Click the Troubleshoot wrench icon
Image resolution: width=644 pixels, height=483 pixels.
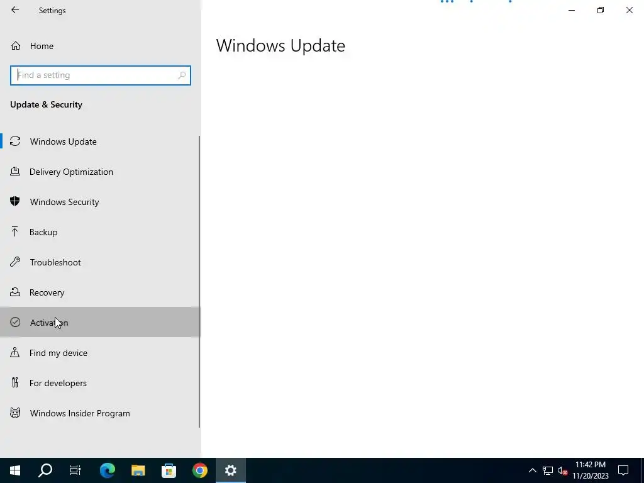pyautogui.click(x=15, y=262)
